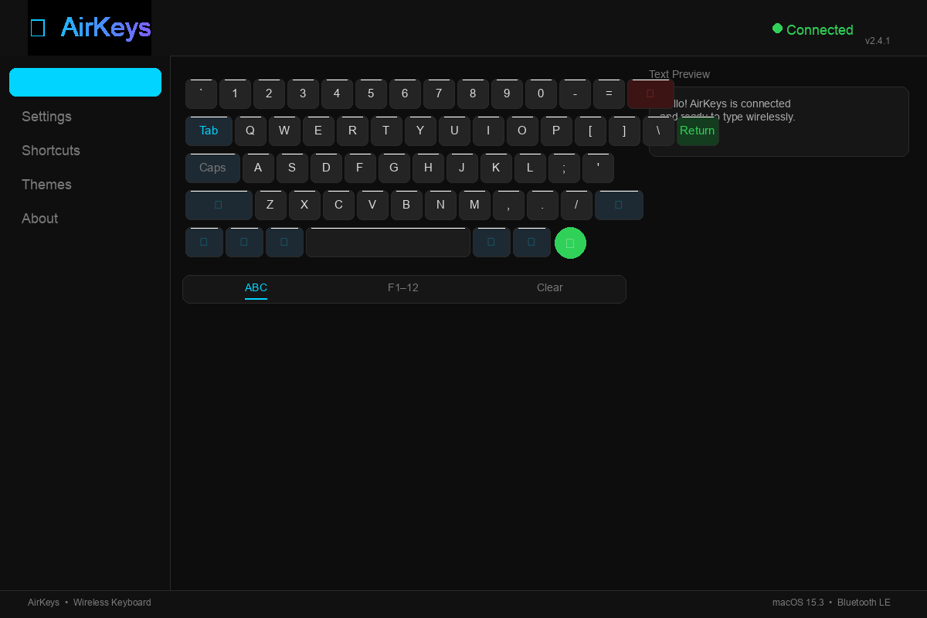This screenshot has height=618, width=927.
Task: Tap the green round key right of the spacebar
Action: click(570, 243)
